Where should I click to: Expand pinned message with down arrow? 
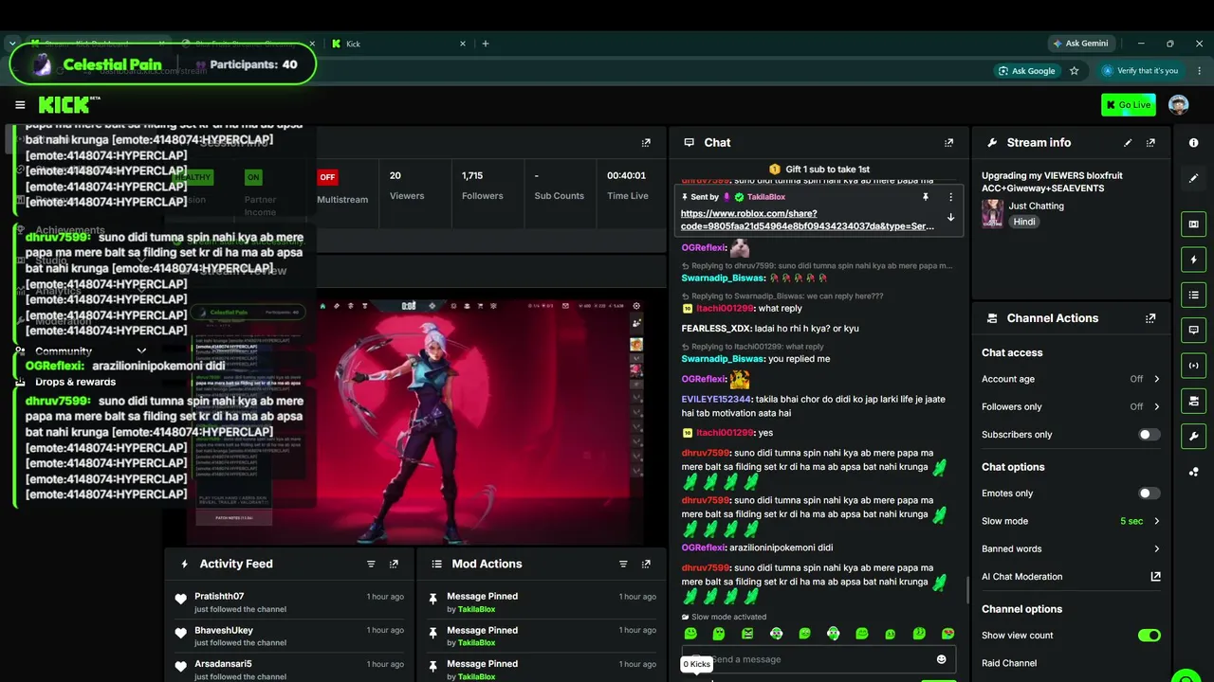pyautogui.click(x=950, y=218)
